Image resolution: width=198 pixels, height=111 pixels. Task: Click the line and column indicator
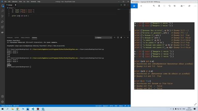[98, 106]
